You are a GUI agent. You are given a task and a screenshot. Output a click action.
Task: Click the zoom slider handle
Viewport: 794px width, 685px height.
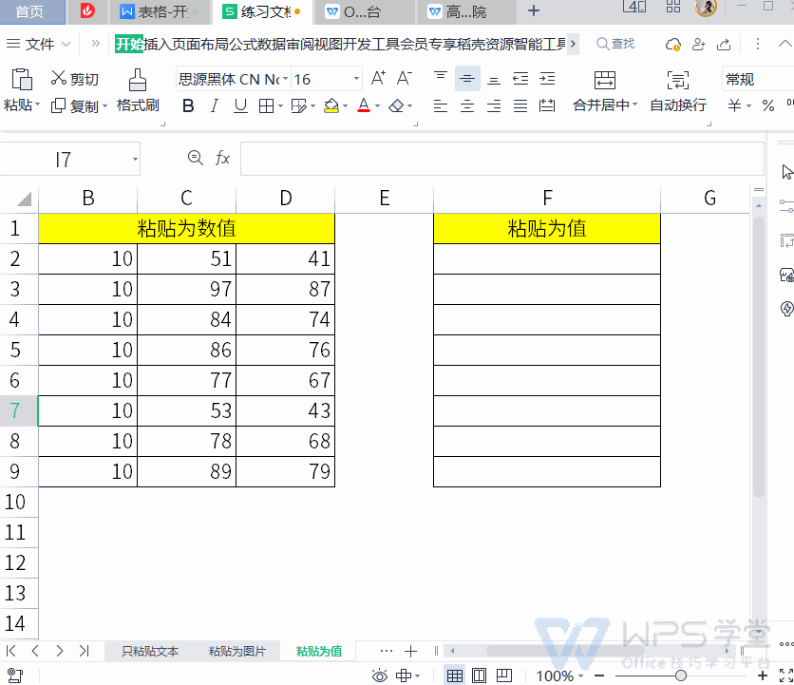click(x=681, y=675)
